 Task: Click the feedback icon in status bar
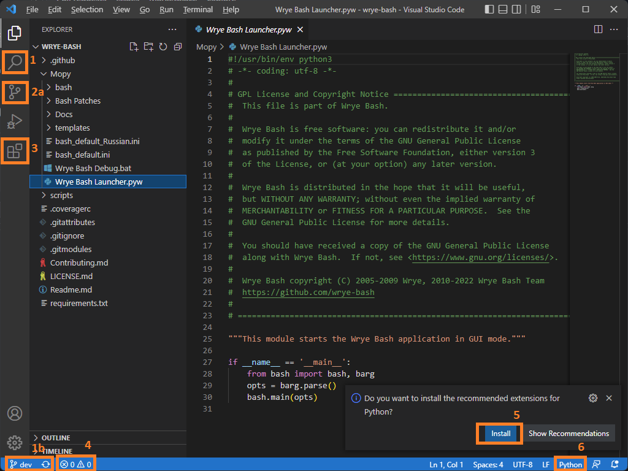[x=596, y=464]
